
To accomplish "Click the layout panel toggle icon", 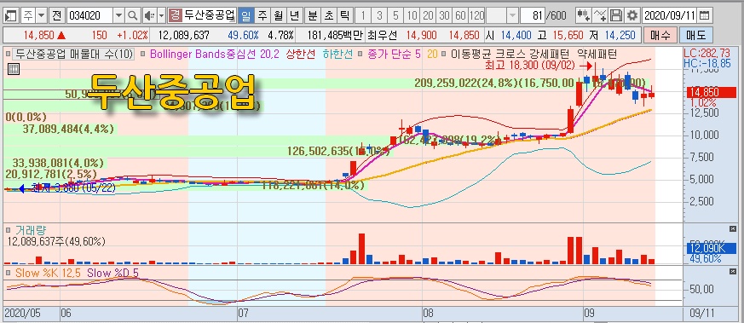I will (x=10, y=15).
